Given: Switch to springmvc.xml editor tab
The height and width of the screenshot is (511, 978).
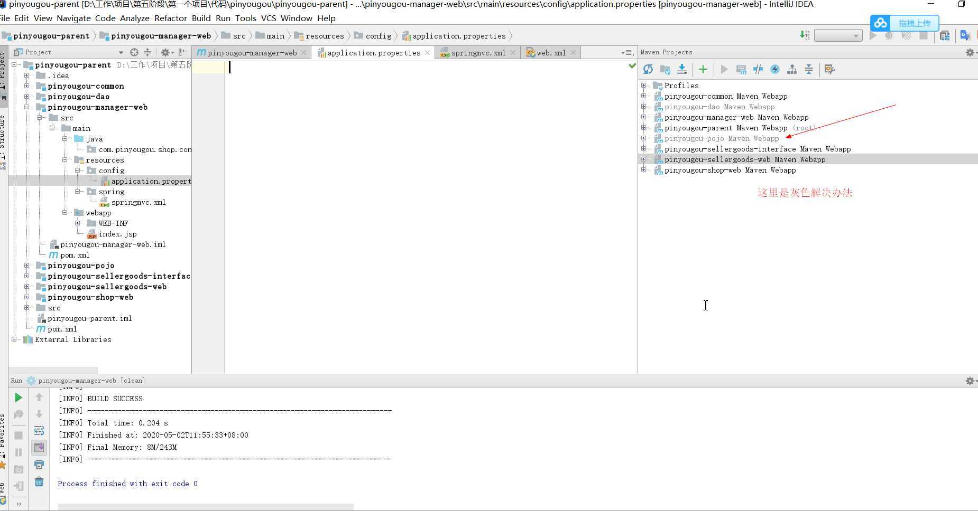Looking at the screenshot, I should [478, 53].
